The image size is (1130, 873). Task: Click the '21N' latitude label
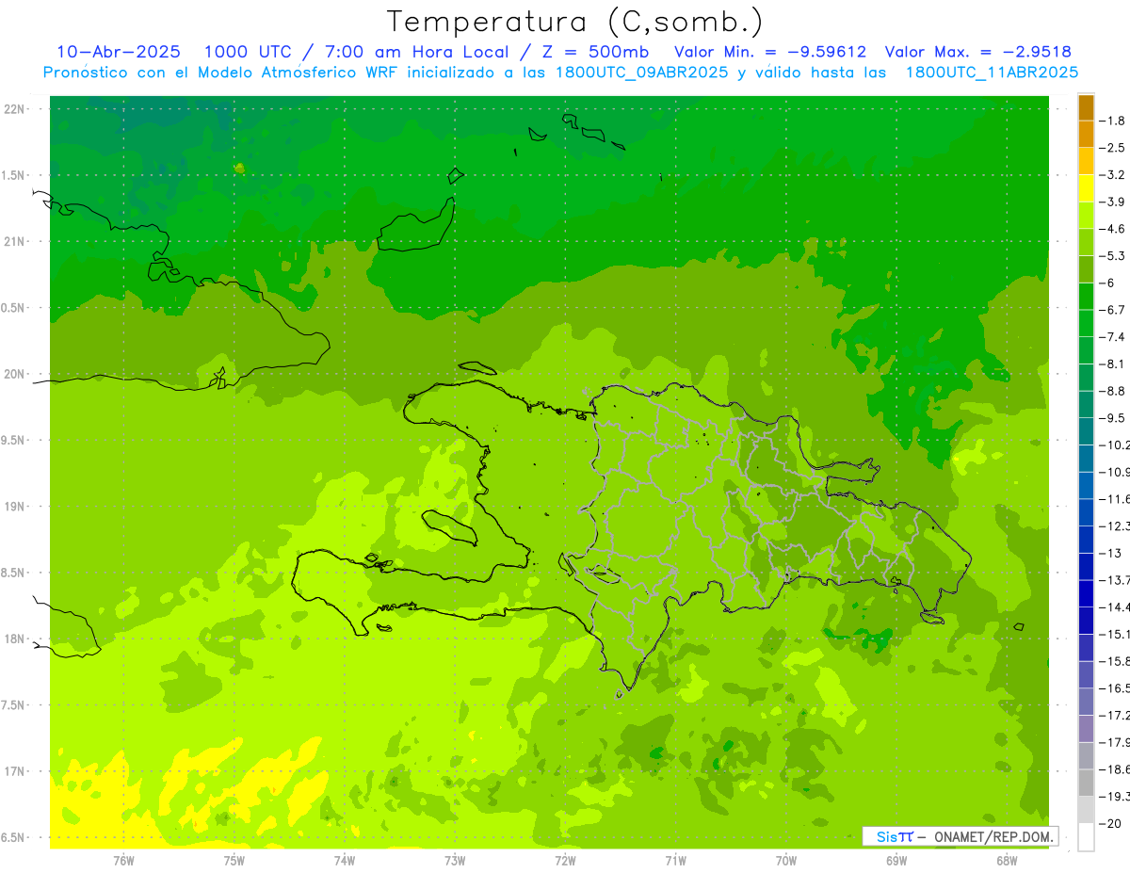click(13, 241)
